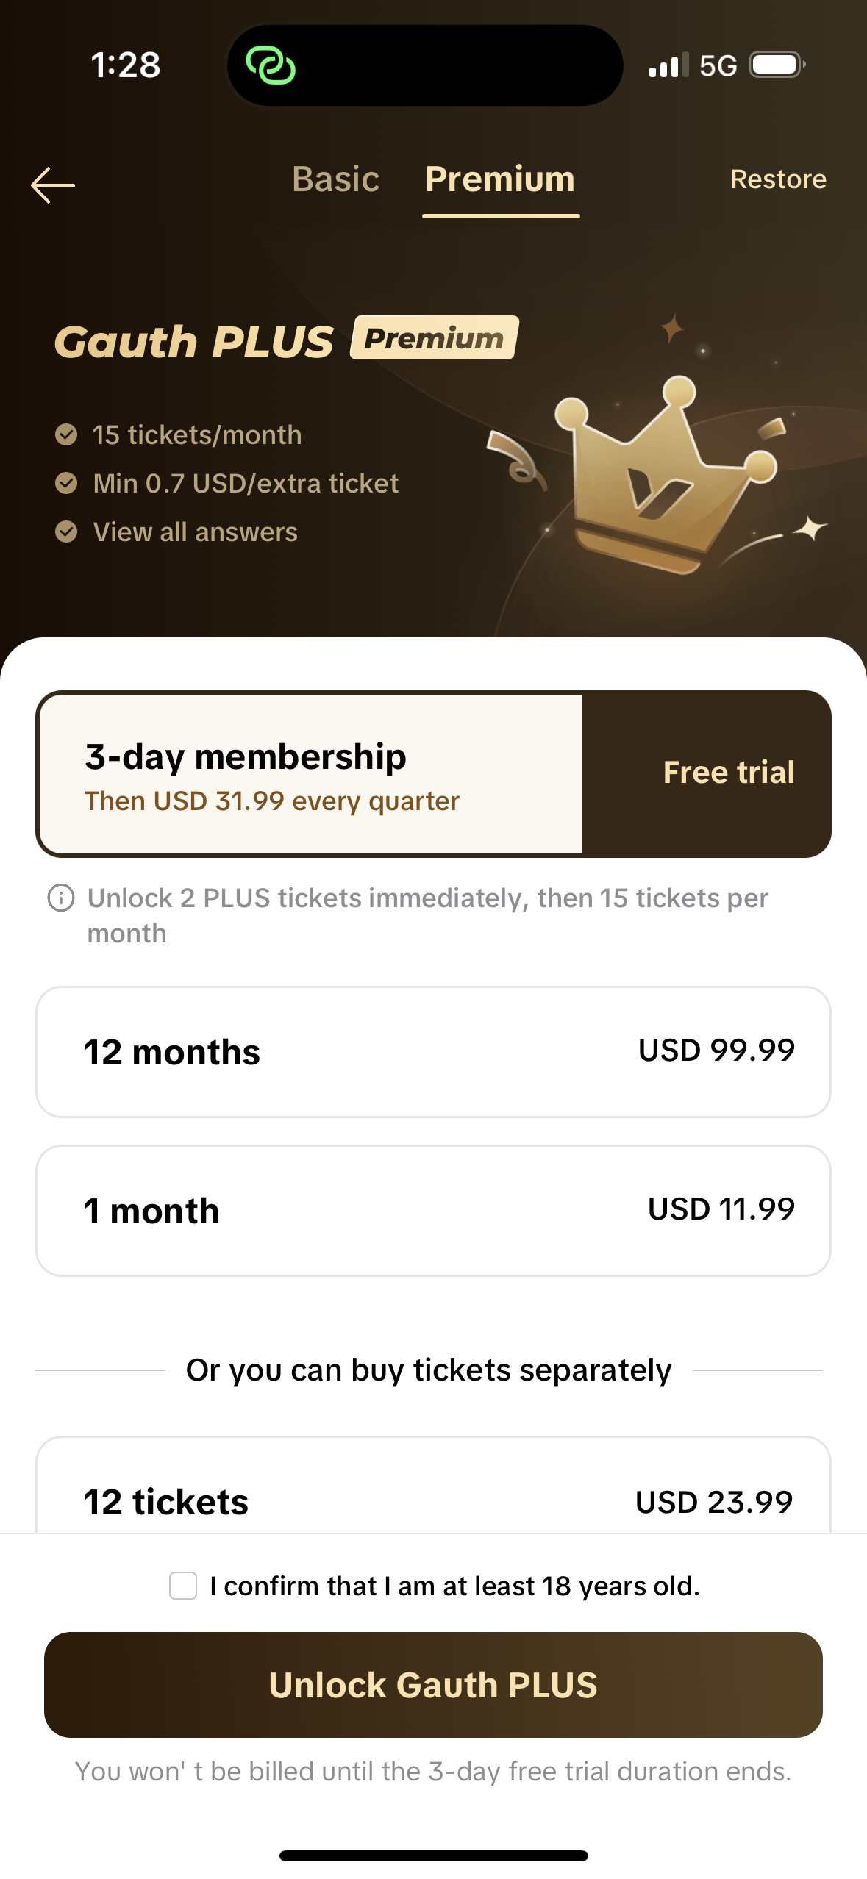Tap the home indicator bar
This screenshot has height=1879, width=867.
[433, 1855]
